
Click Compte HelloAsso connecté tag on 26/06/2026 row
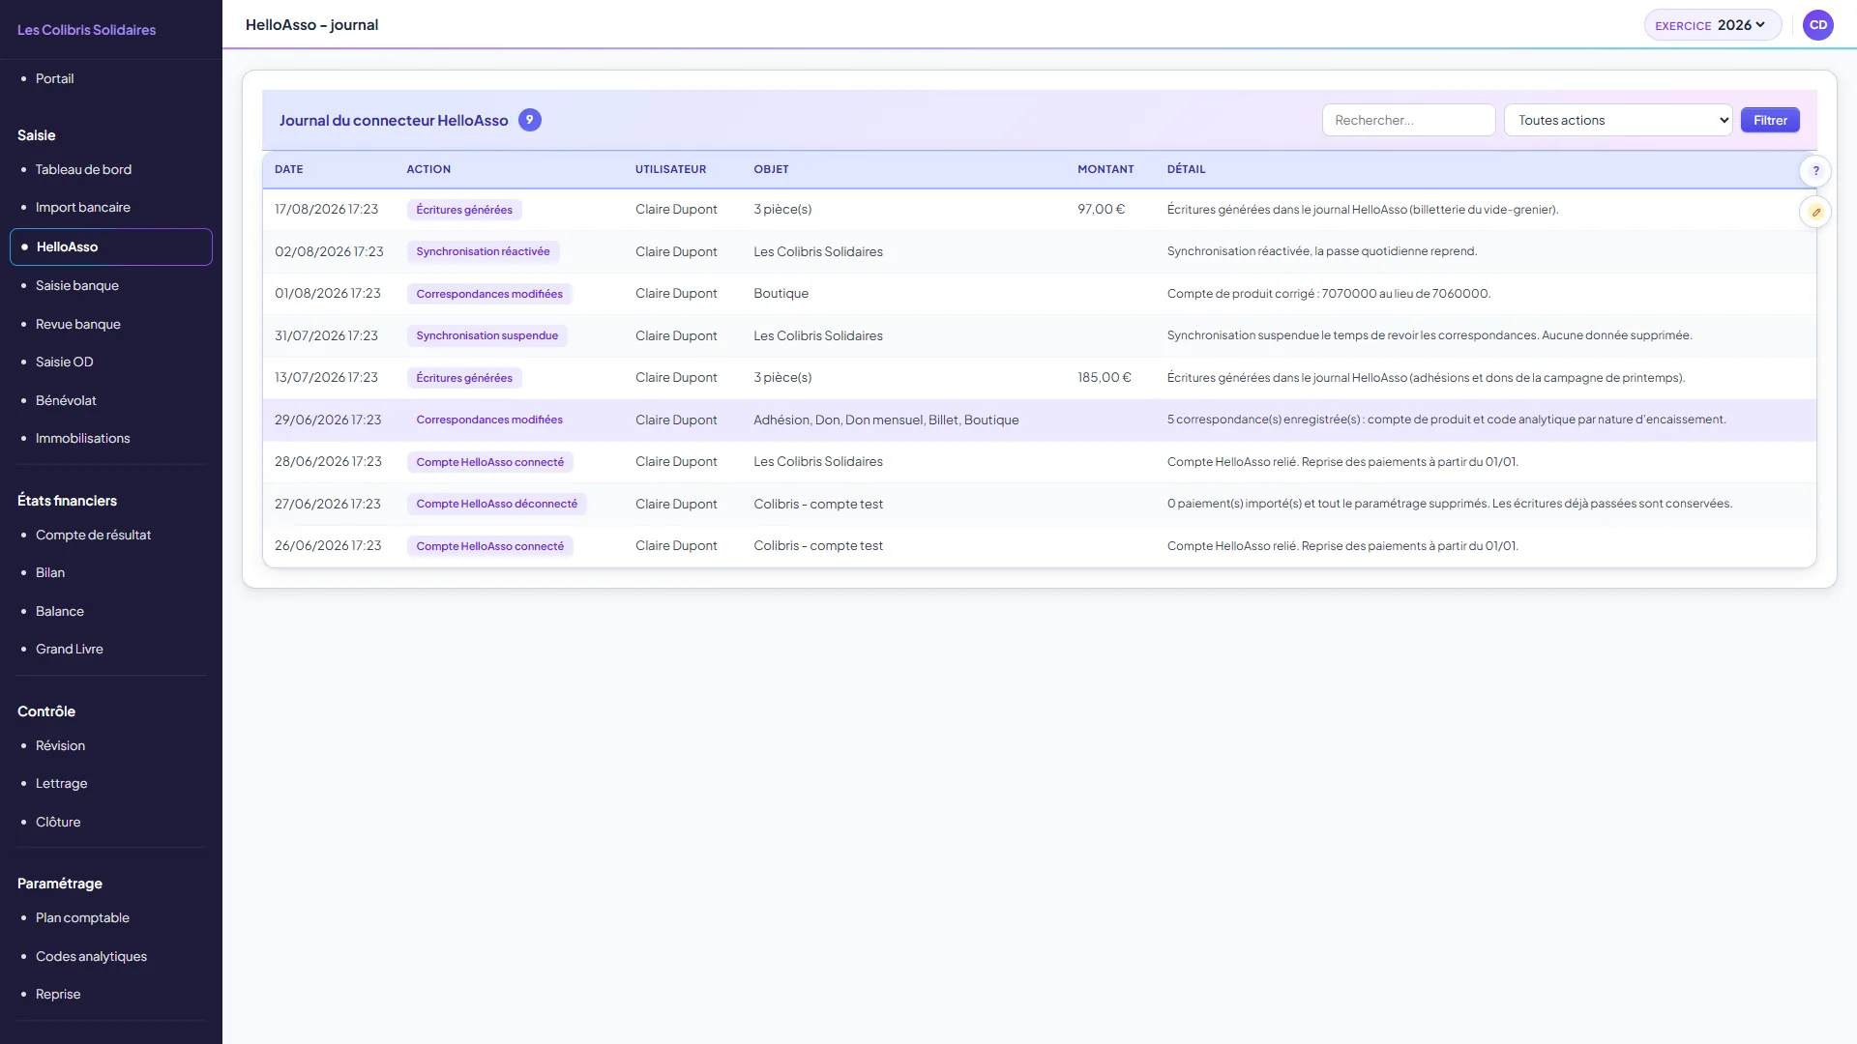tap(489, 546)
